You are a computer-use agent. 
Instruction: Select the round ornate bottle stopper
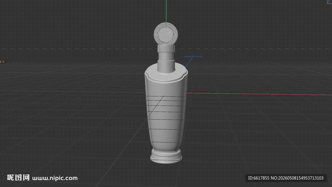coord(166,34)
